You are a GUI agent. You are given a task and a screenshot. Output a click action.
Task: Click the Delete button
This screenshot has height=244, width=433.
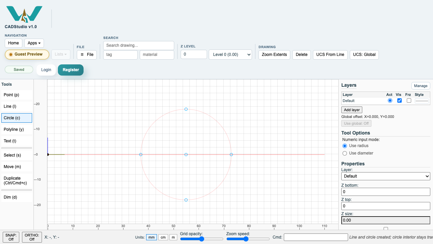click(302, 55)
